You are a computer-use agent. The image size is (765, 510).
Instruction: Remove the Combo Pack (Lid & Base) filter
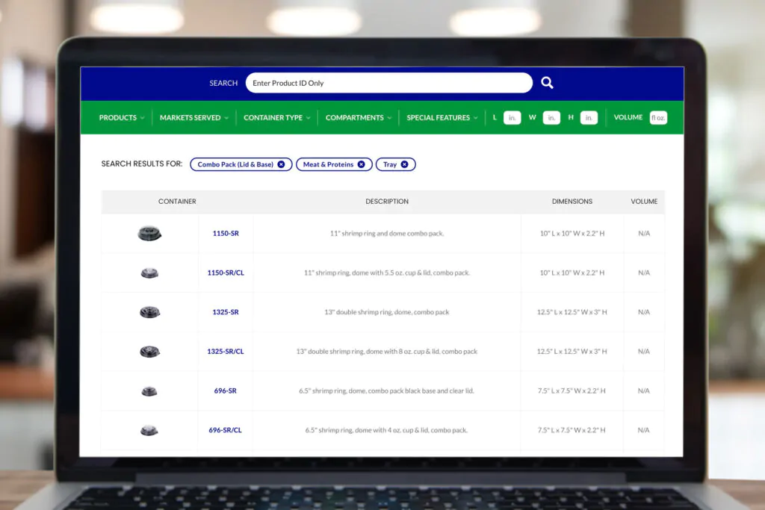pyautogui.click(x=281, y=164)
